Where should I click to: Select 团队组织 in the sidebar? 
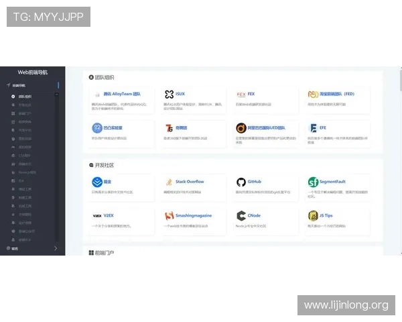[25, 97]
